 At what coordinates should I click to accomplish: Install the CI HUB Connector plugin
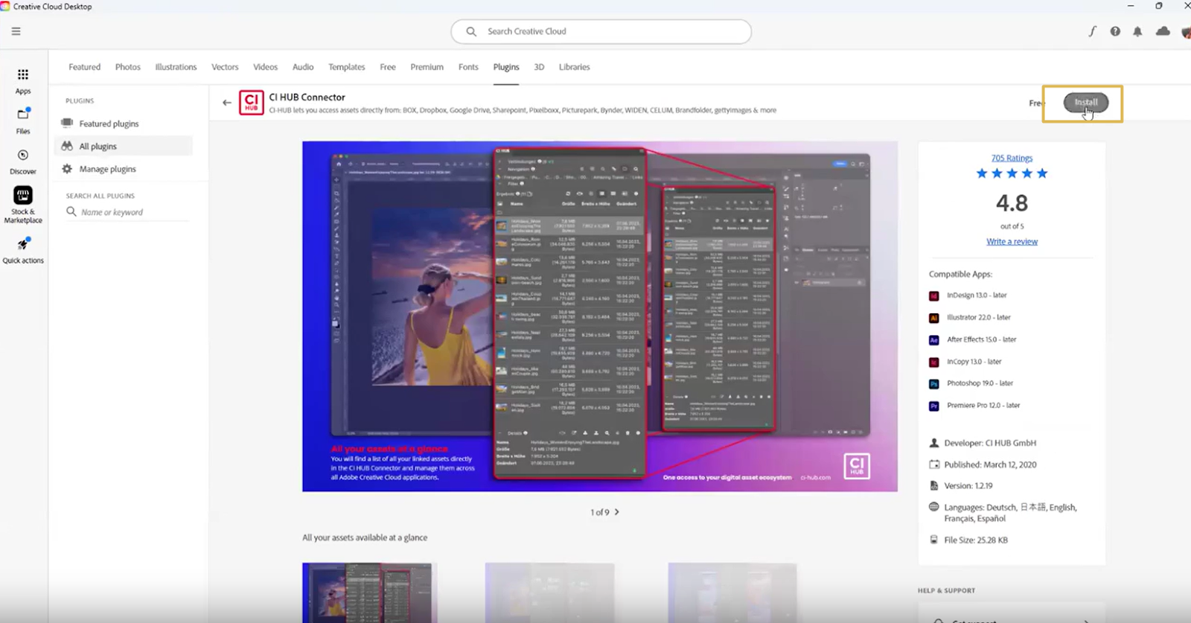(1086, 103)
